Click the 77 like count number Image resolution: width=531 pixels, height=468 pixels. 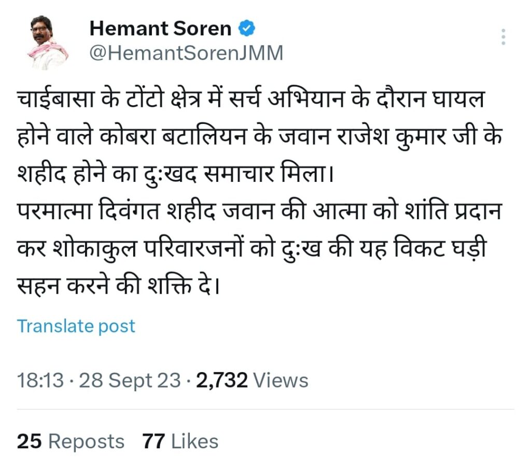point(153,442)
